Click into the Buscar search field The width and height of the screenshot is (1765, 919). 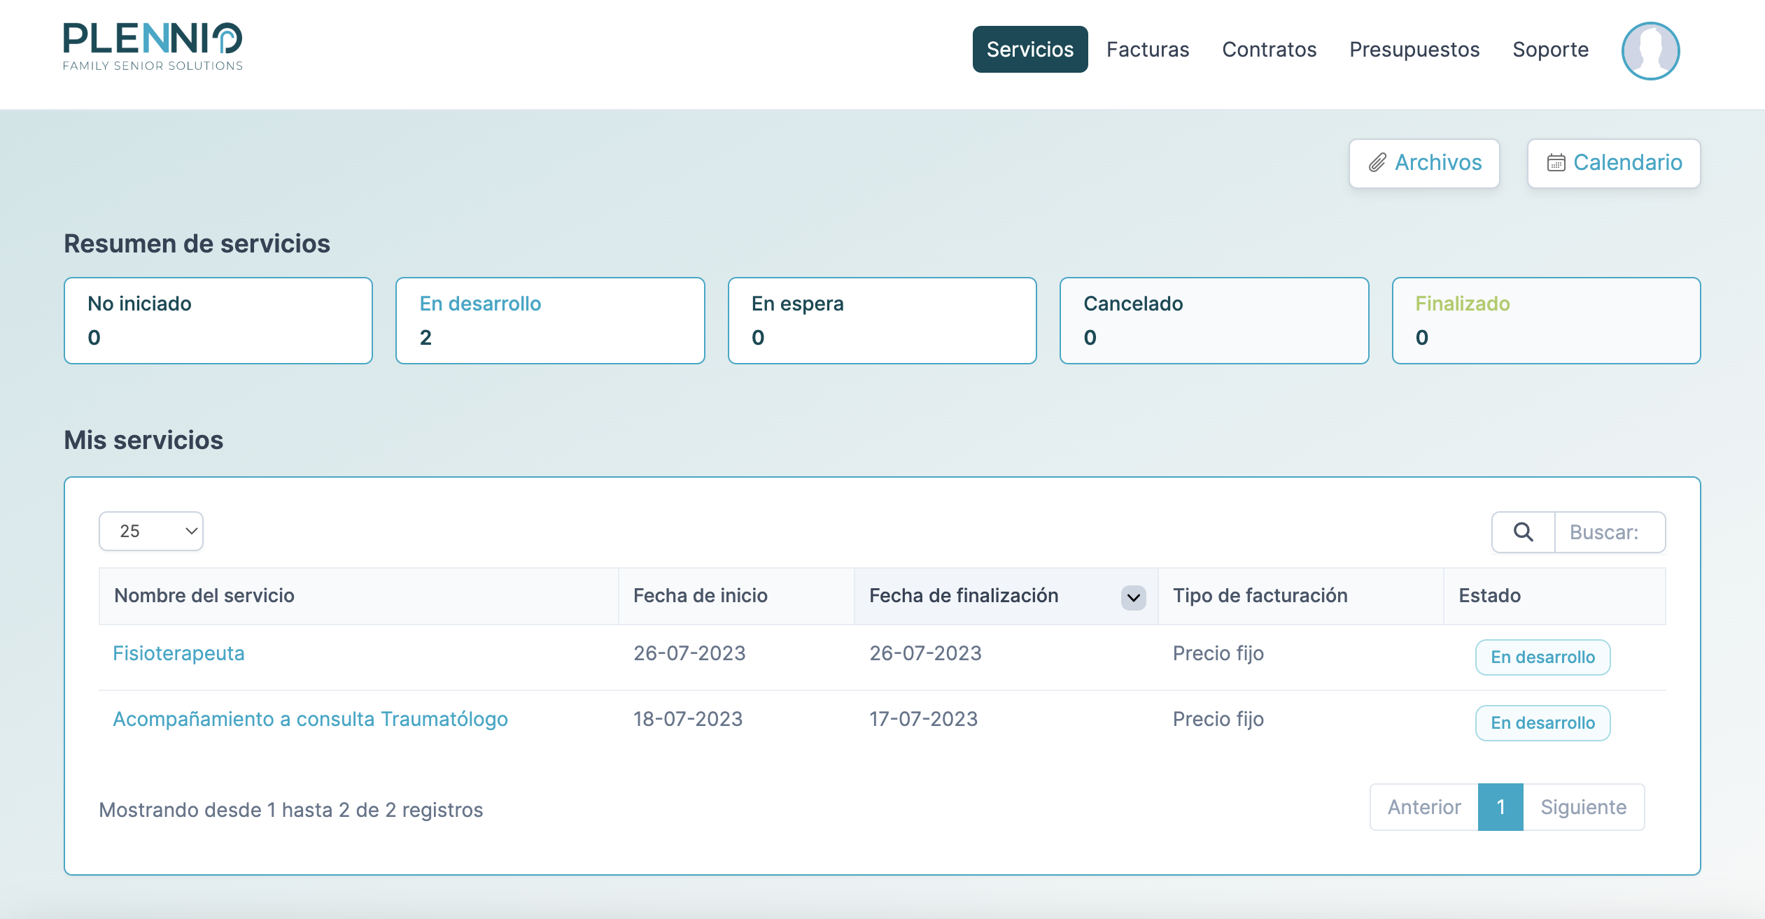pyautogui.click(x=1610, y=532)
